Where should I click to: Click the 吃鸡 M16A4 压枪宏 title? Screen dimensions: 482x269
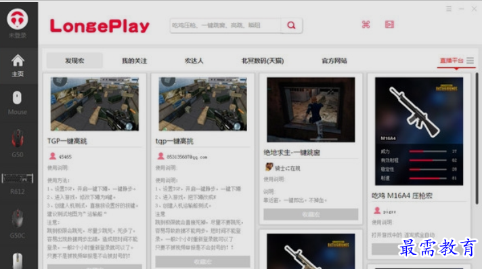402,195
